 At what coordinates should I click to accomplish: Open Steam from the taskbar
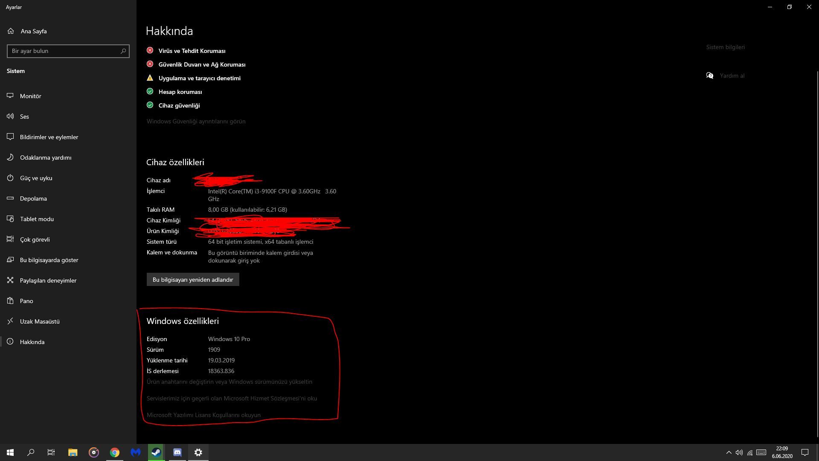(x=156, y=452)
